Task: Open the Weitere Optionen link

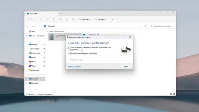Action: point(74,67)
